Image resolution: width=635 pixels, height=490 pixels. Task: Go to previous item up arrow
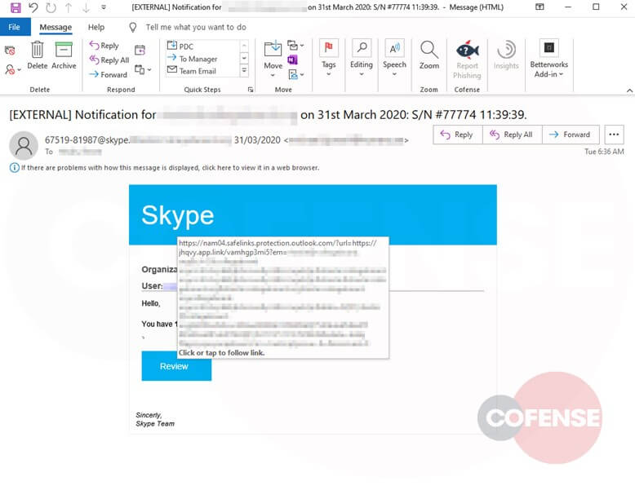click(69, 7)
